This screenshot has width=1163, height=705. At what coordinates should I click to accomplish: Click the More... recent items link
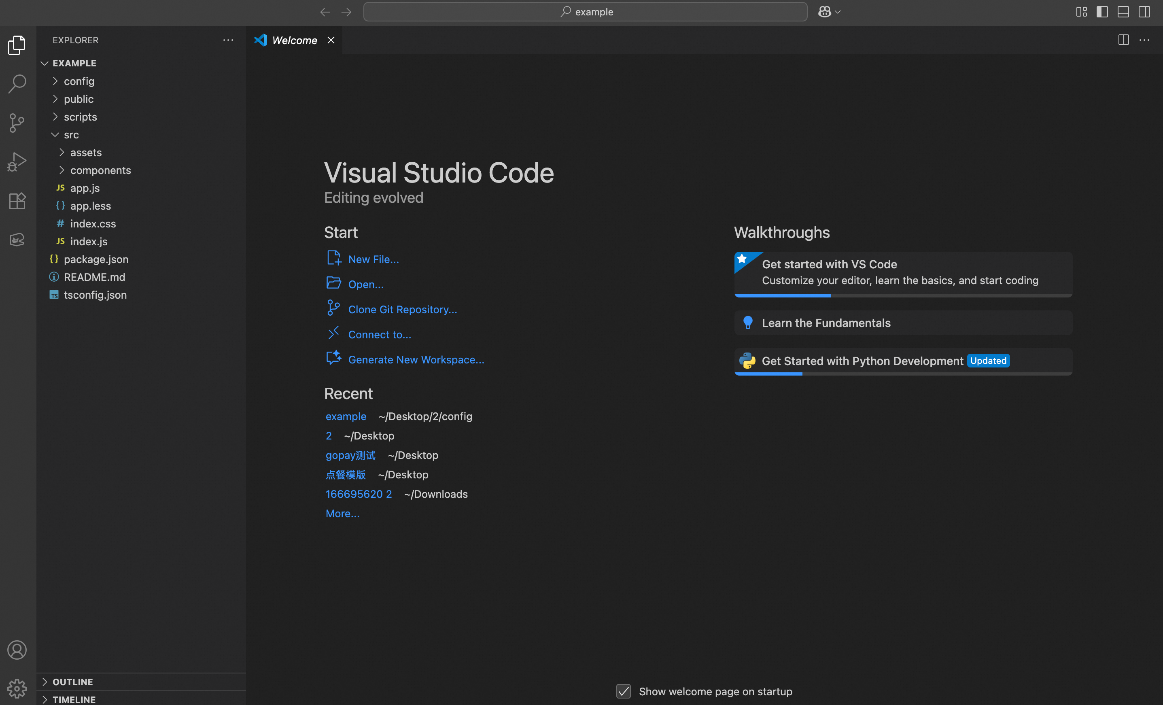pyautogui.click(x=342, y=513)
